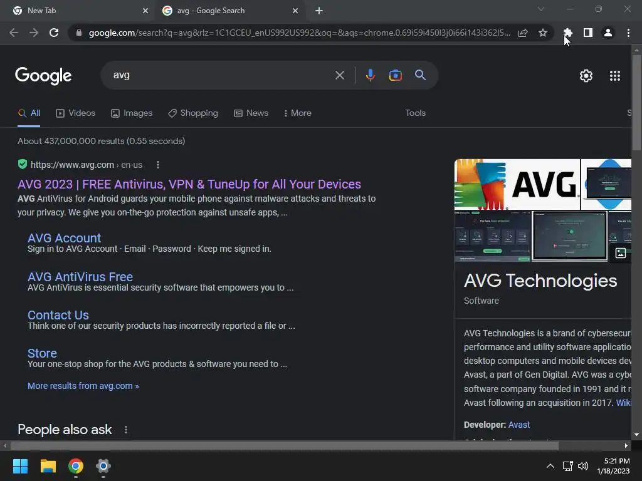The height and width of the screenshot is (481, 642).
Task: Open the Windows Start menu
Action: pyautogui.click(x=21, y=466)
